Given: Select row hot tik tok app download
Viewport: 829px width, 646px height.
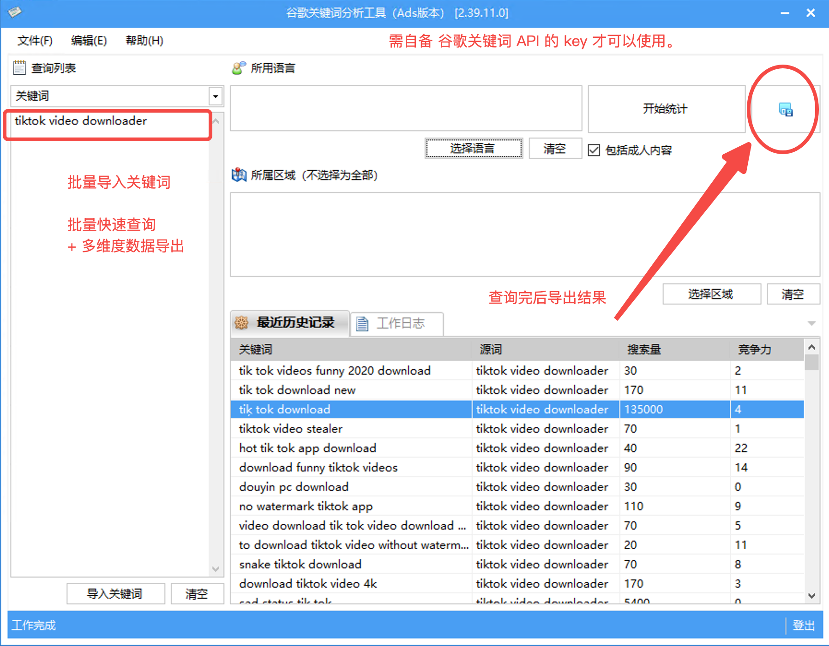Looking at the screenshot, I should click(517, 448).
